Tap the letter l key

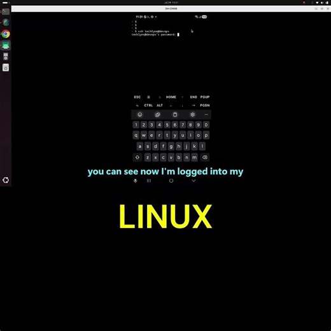pos(202,146)
